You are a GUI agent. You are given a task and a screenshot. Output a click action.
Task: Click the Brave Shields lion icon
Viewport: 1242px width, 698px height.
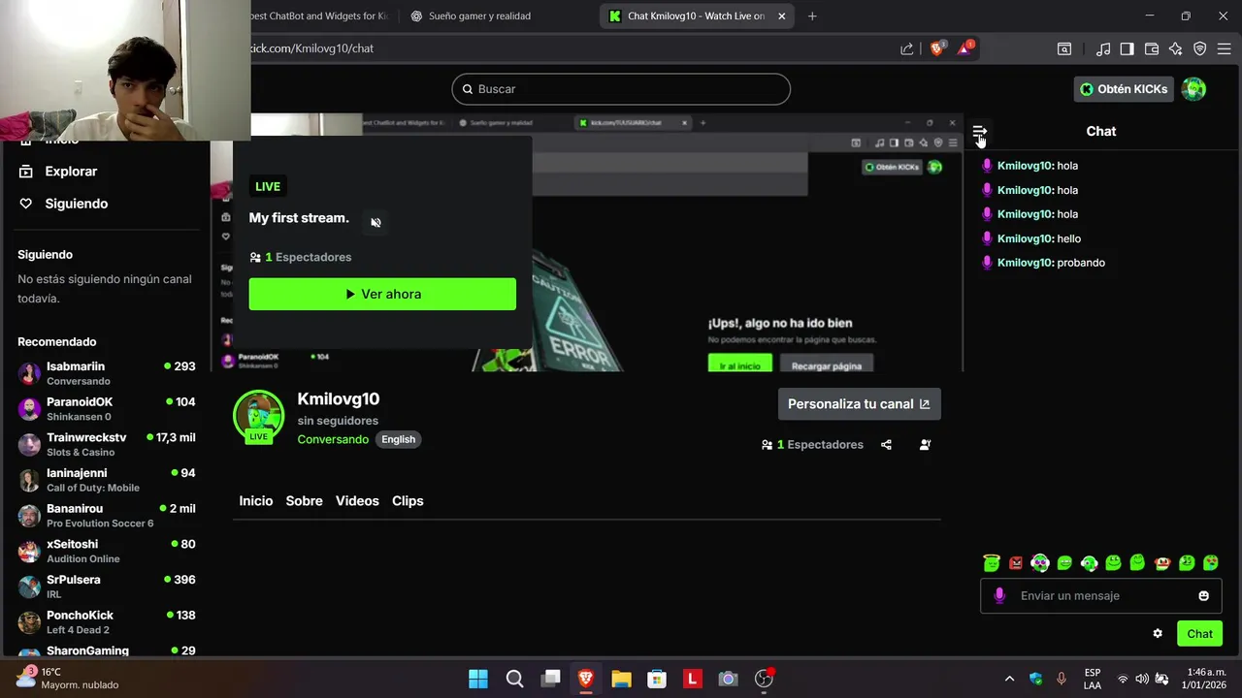point(936,48)
